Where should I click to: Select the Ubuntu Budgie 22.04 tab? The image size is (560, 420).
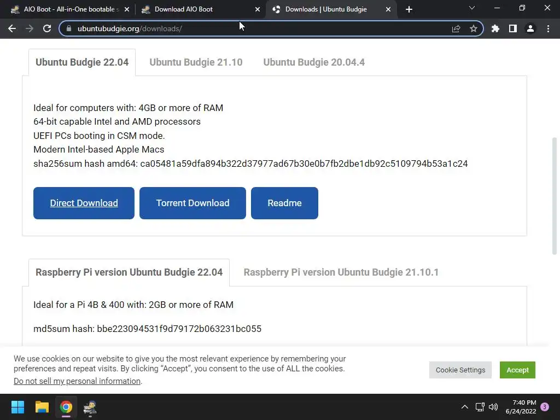[82, 62]
